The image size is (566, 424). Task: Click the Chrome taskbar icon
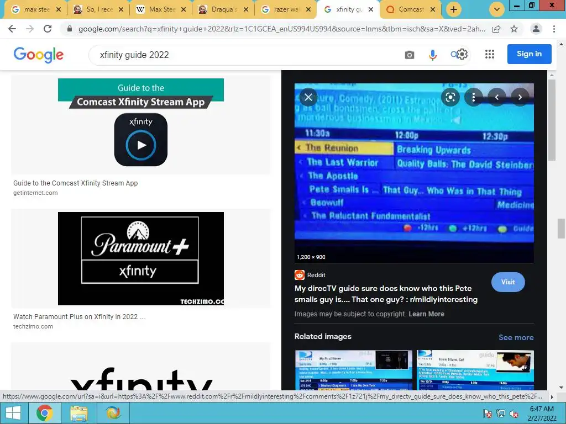44,413
